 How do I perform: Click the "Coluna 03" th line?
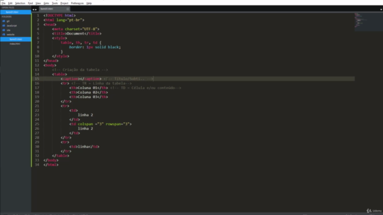click(89, 97)
